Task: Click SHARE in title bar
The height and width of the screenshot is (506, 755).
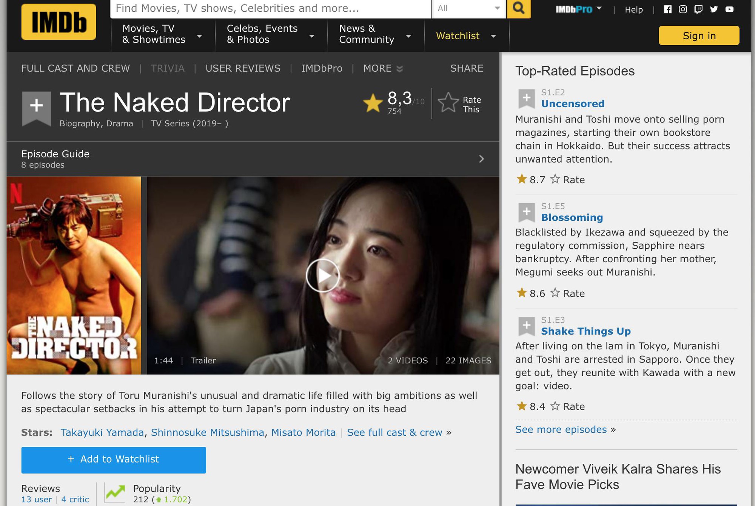Action: [x=467, y=68]
